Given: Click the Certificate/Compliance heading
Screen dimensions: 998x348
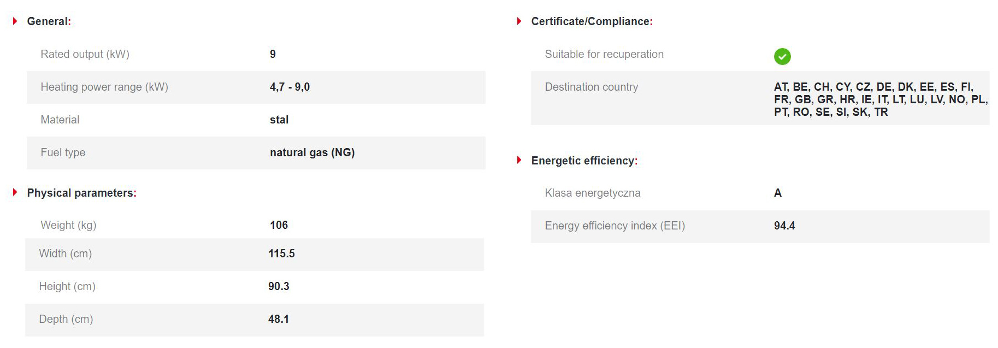Looking at the screenshot, I should tap(592, 21).
